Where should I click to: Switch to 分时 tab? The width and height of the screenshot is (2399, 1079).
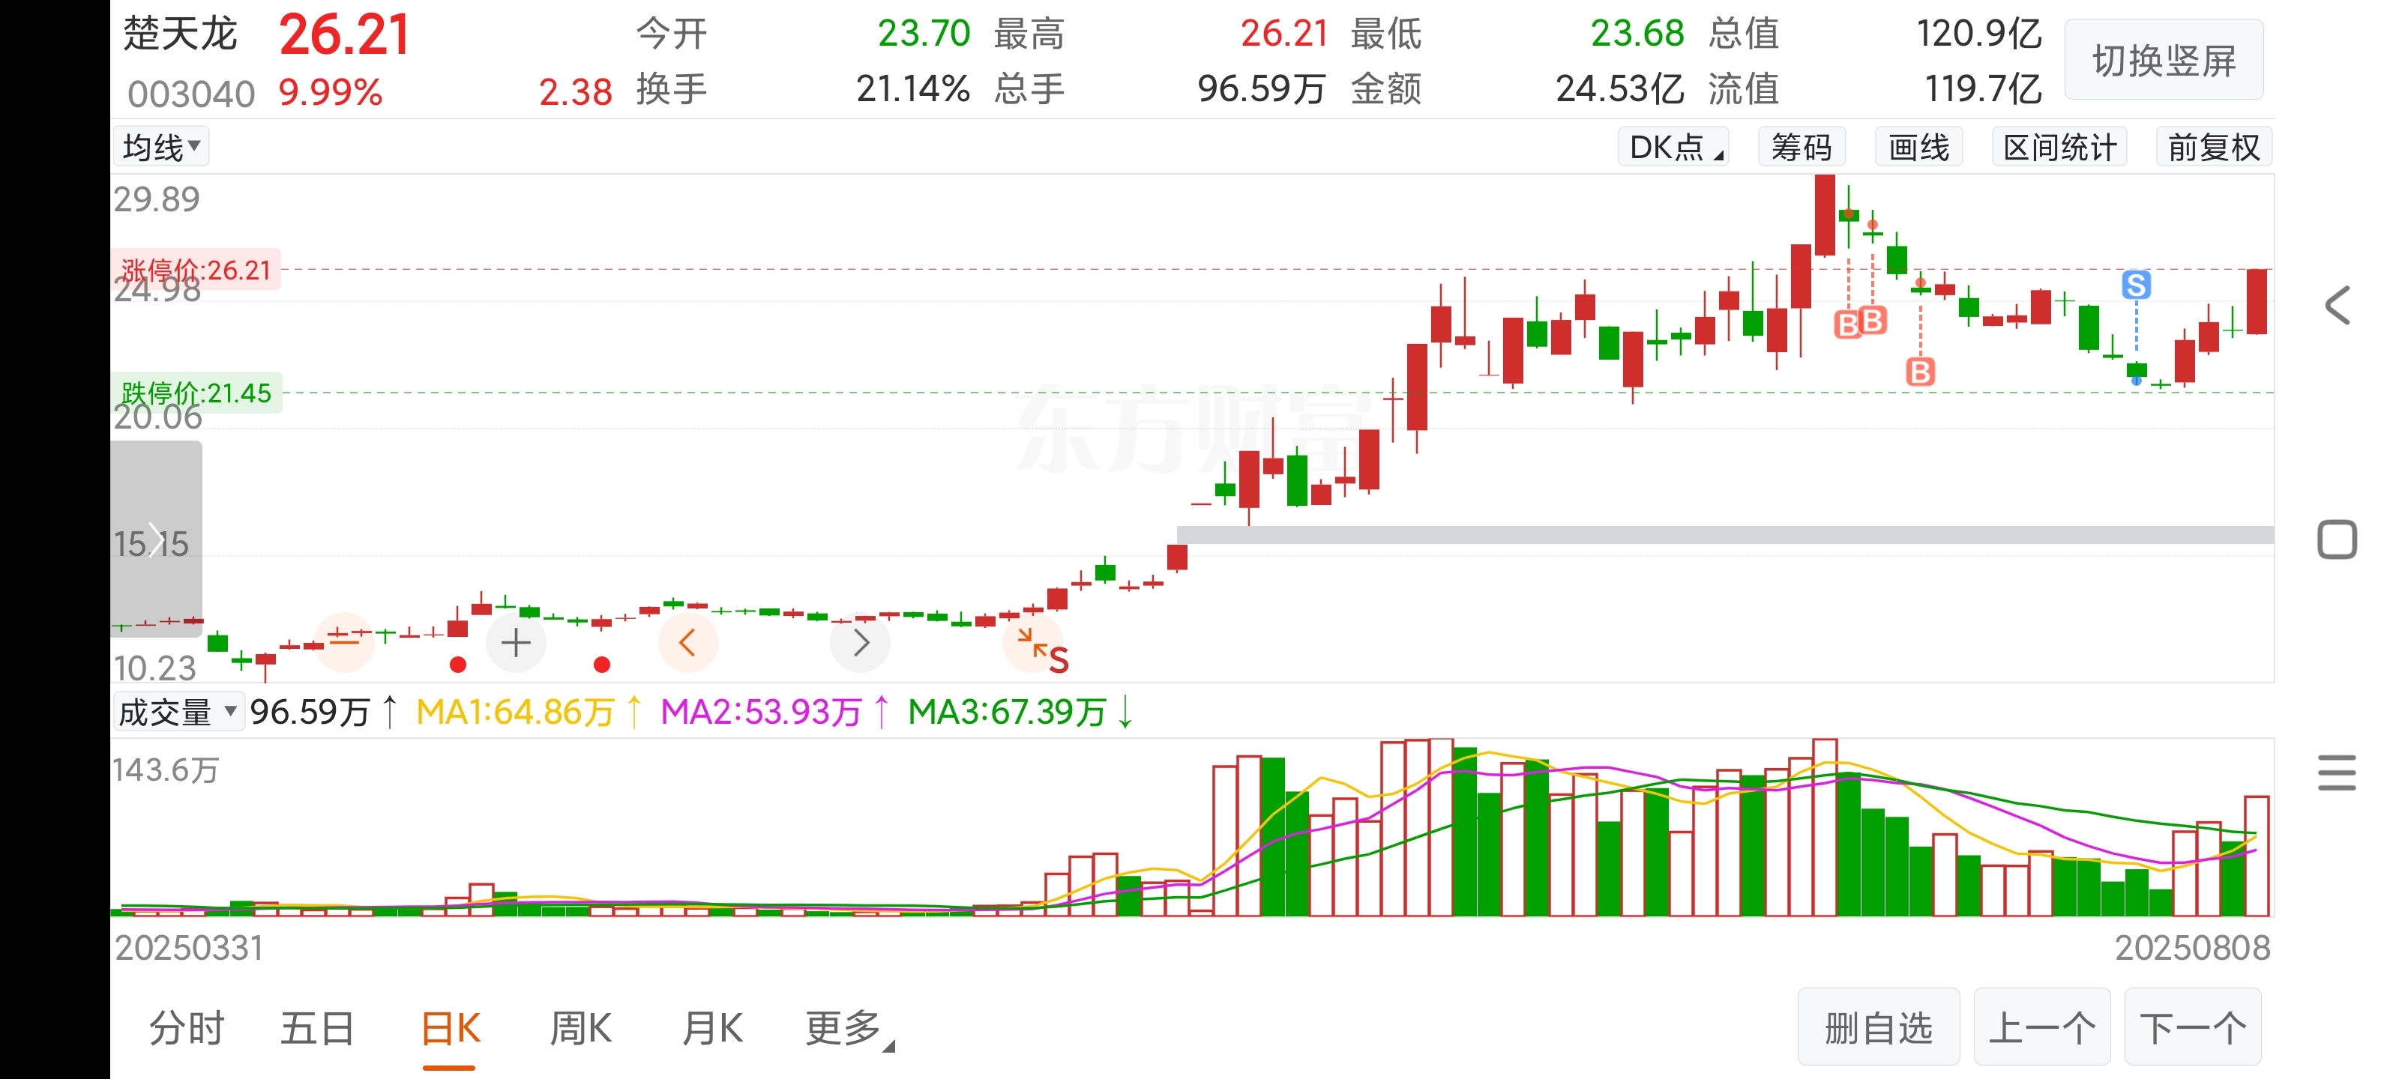click(187, 1029)
